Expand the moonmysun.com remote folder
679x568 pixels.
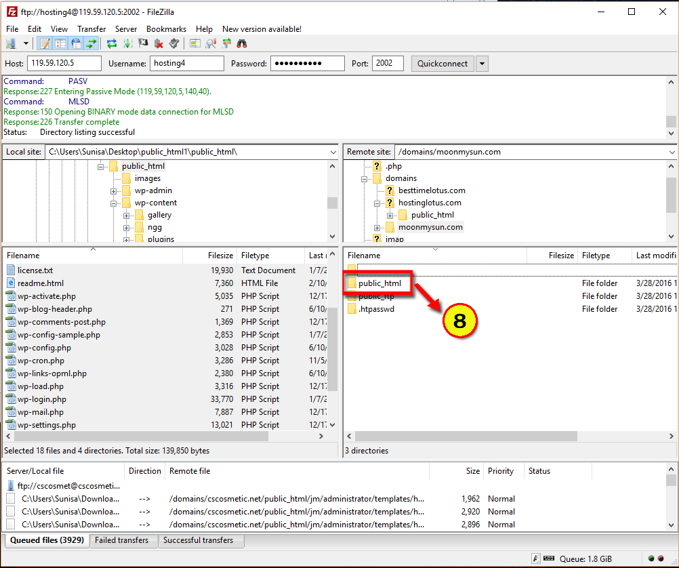(x=377, y=228)
